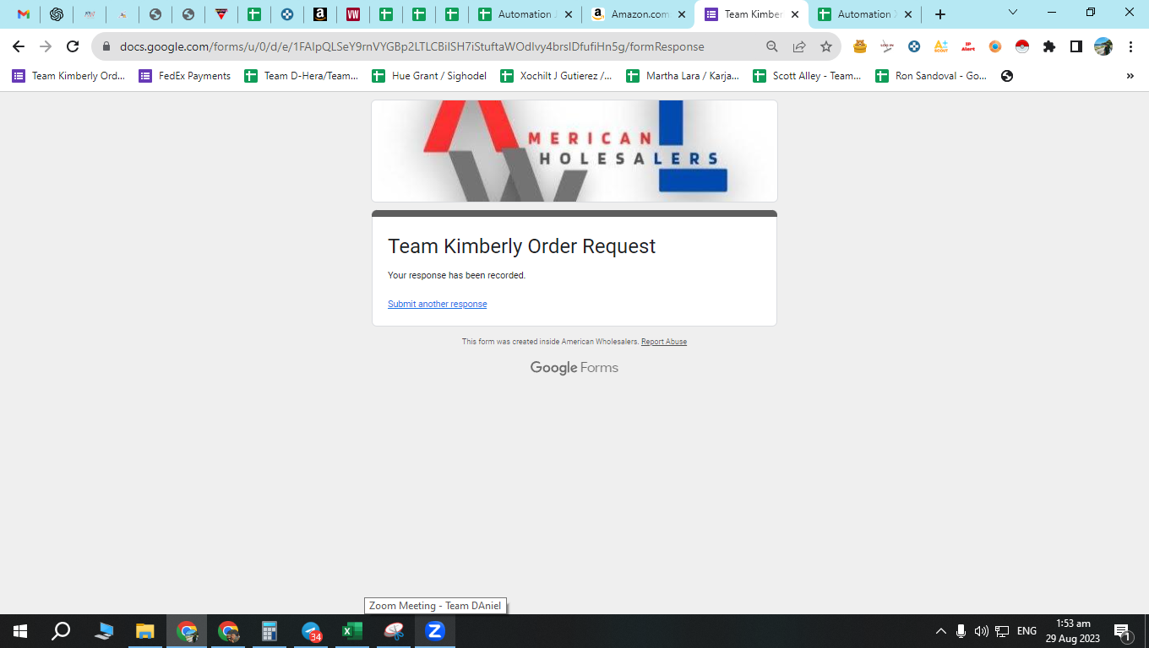
Task: Open Windows taskbar search
Action: pyautogui.click(x=61, y=631)
